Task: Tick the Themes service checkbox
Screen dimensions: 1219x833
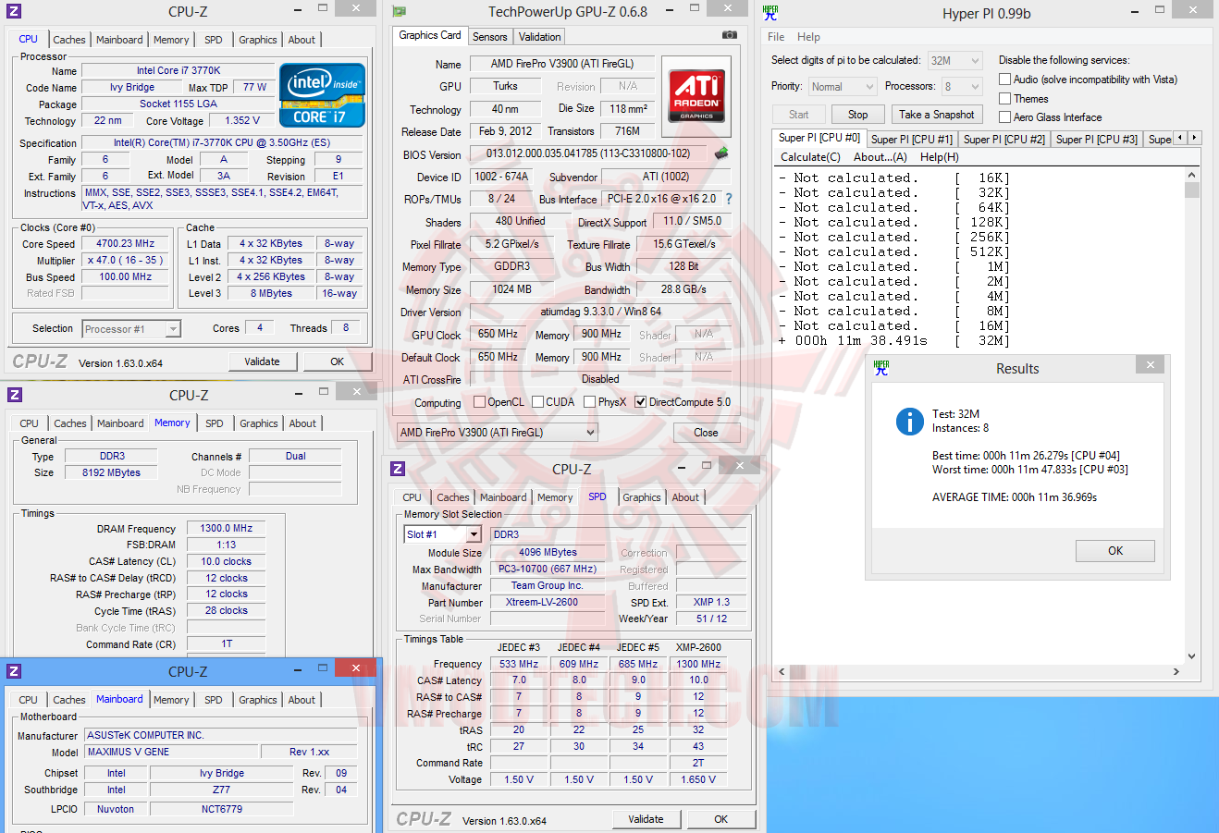Action: [x=1004, y=99]
